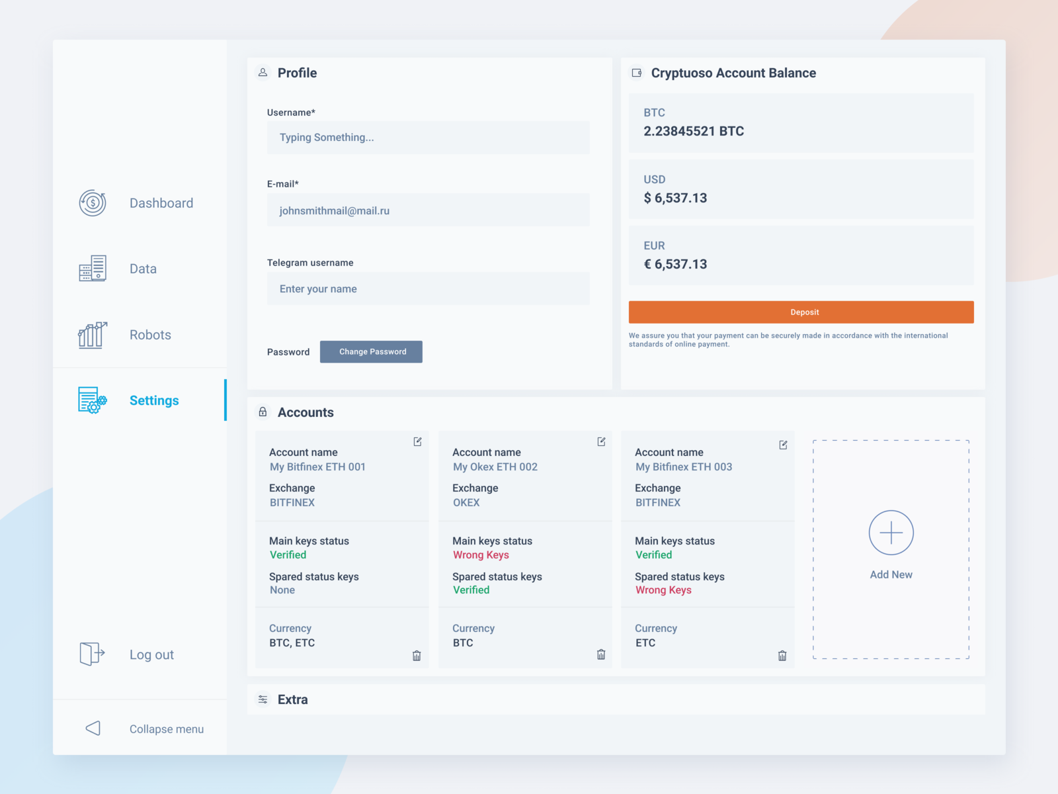Click the Robots bar-chart icon in sidebar

click(92, 335)
